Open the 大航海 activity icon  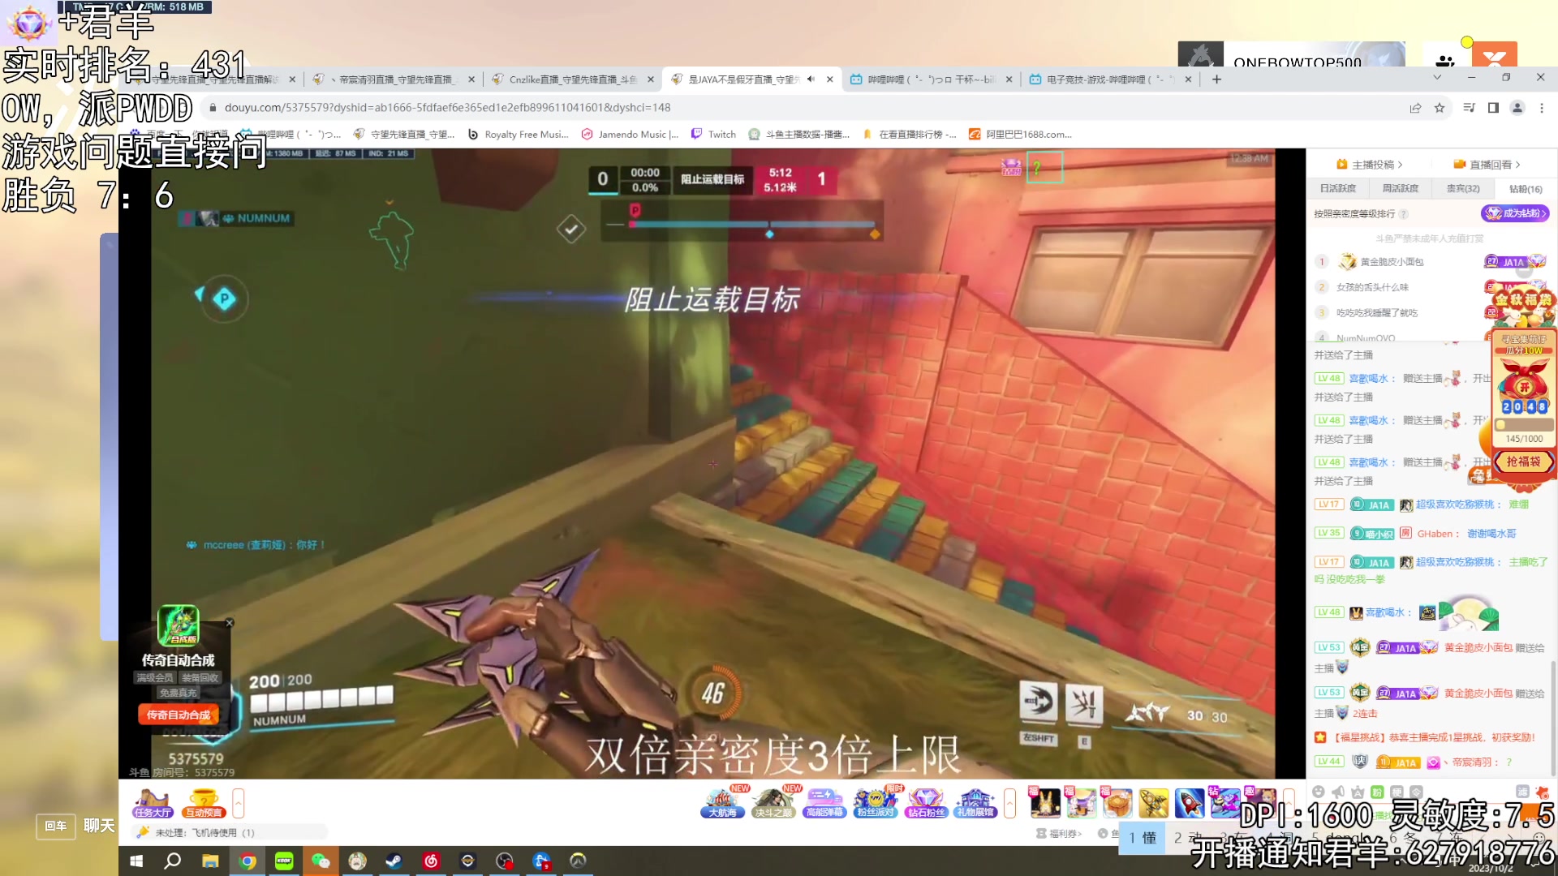pyautogui.click(x=723, y=803)
